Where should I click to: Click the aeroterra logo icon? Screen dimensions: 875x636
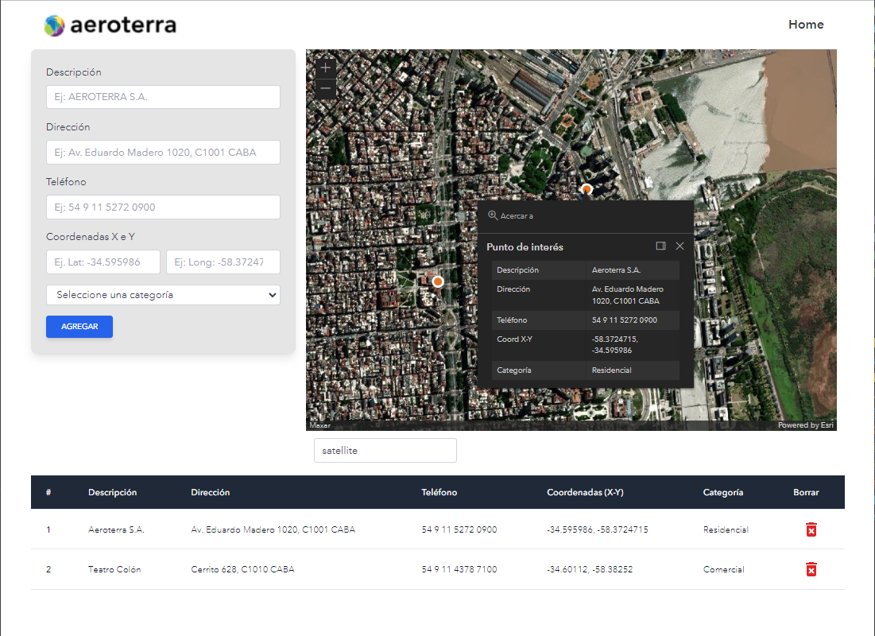click(x=53, y=25)
